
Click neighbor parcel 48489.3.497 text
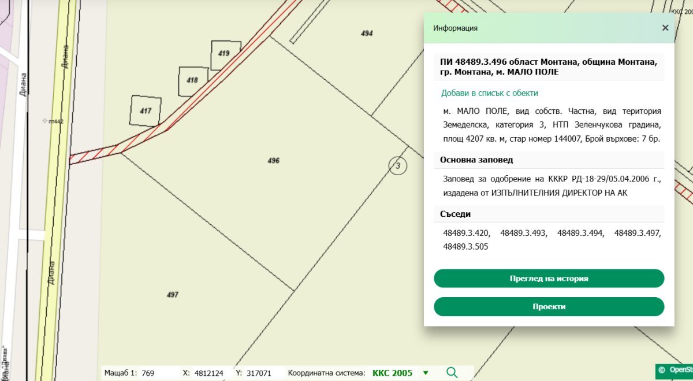tap(638, 234)
